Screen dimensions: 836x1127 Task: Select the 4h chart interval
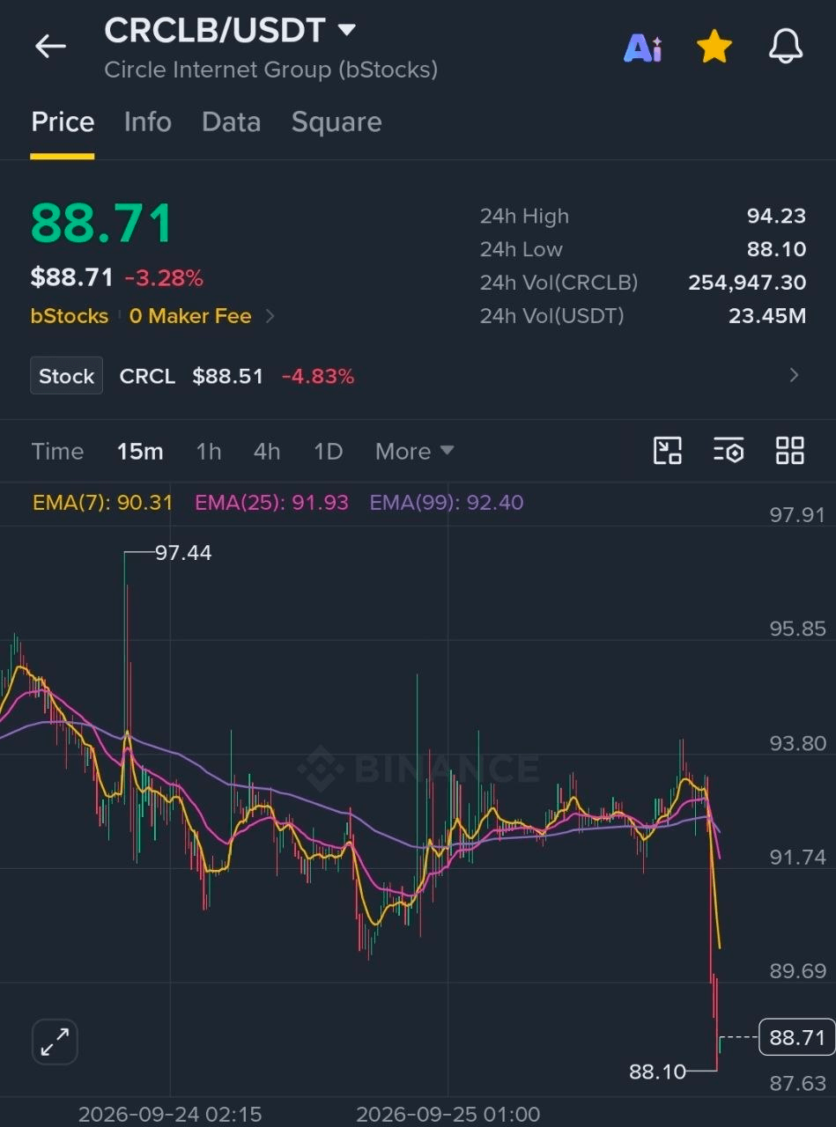click(267, 452)
